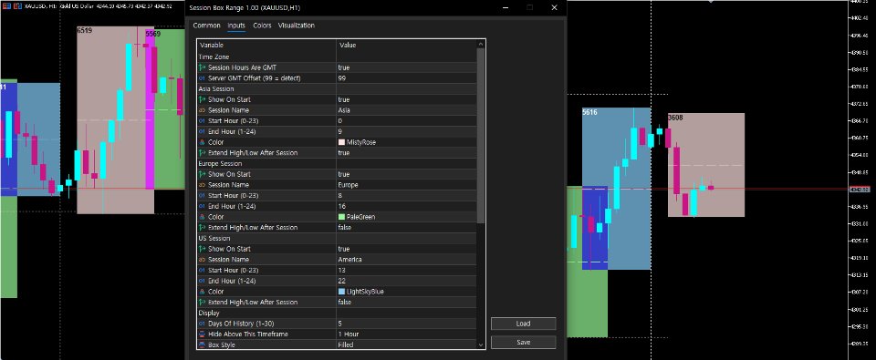This screenshot has width=876, height=360.
Task: Click the 5616 label on the chart
Action: pos(589,112)
